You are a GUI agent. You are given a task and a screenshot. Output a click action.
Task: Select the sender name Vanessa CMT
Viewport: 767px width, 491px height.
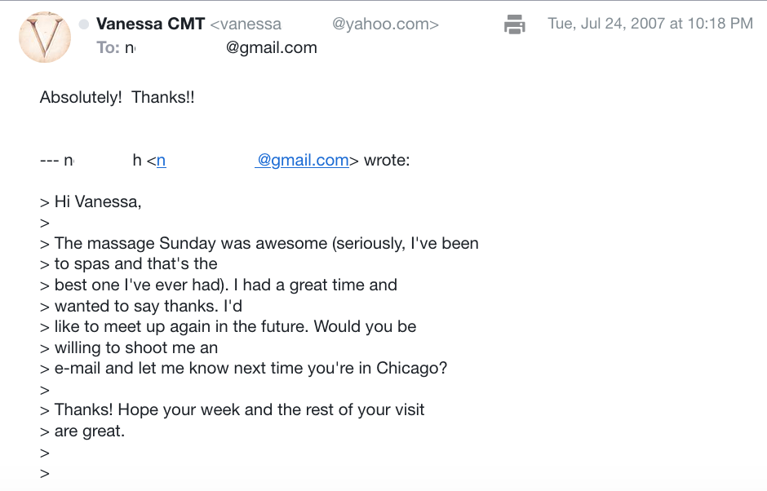point(150,24)
